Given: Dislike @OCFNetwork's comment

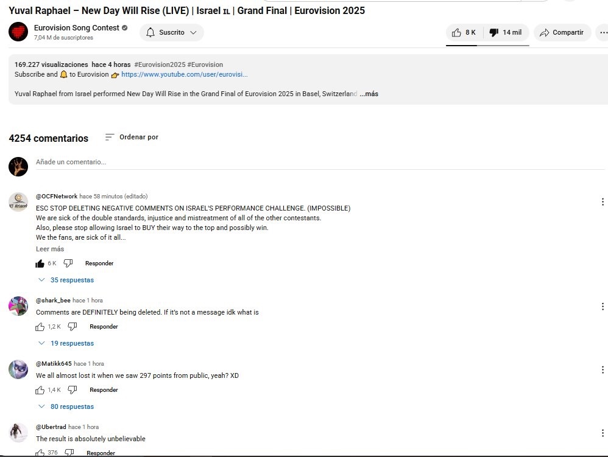Looking at the screenshot, I should 68,263.
